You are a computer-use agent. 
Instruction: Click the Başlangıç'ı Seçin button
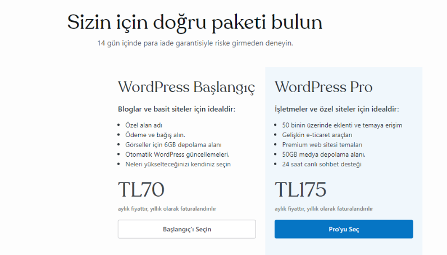click(x=187, y=229)
